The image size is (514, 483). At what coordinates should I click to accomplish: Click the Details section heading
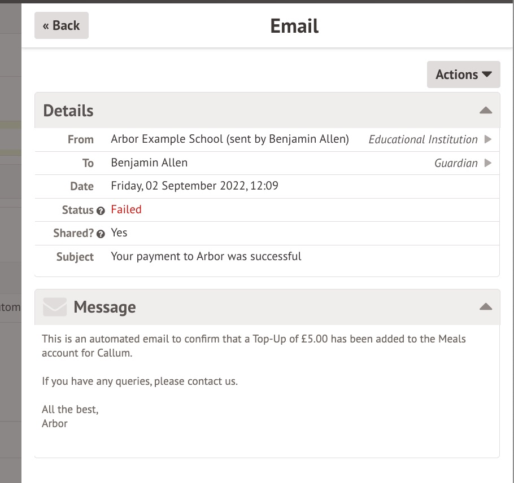click(x=68, y=111)
